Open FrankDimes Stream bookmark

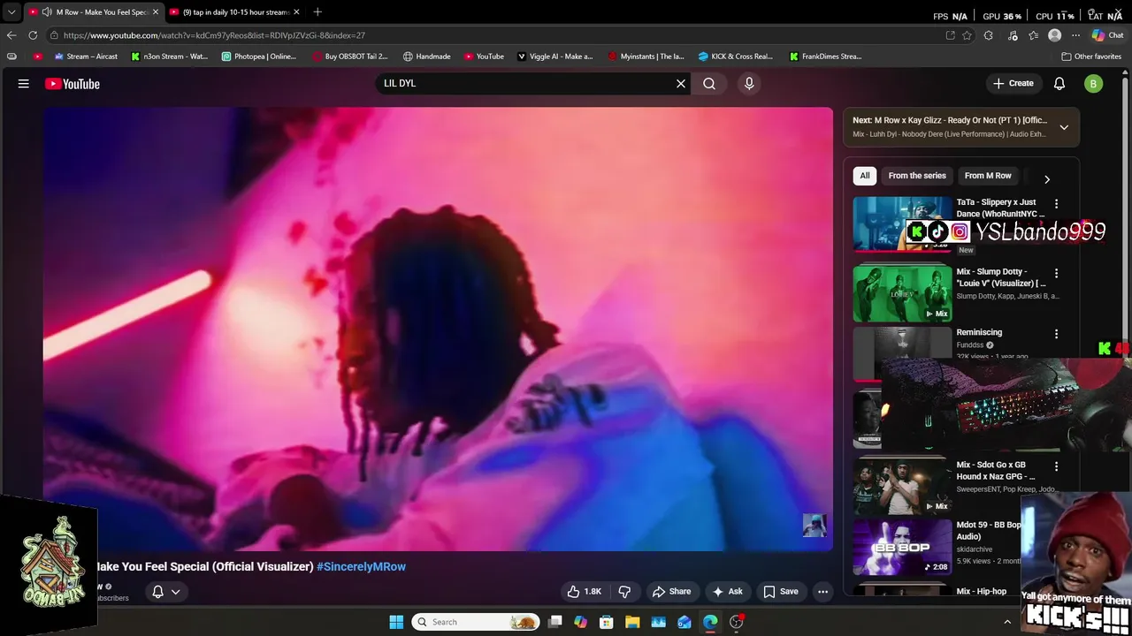coord(825,57)
